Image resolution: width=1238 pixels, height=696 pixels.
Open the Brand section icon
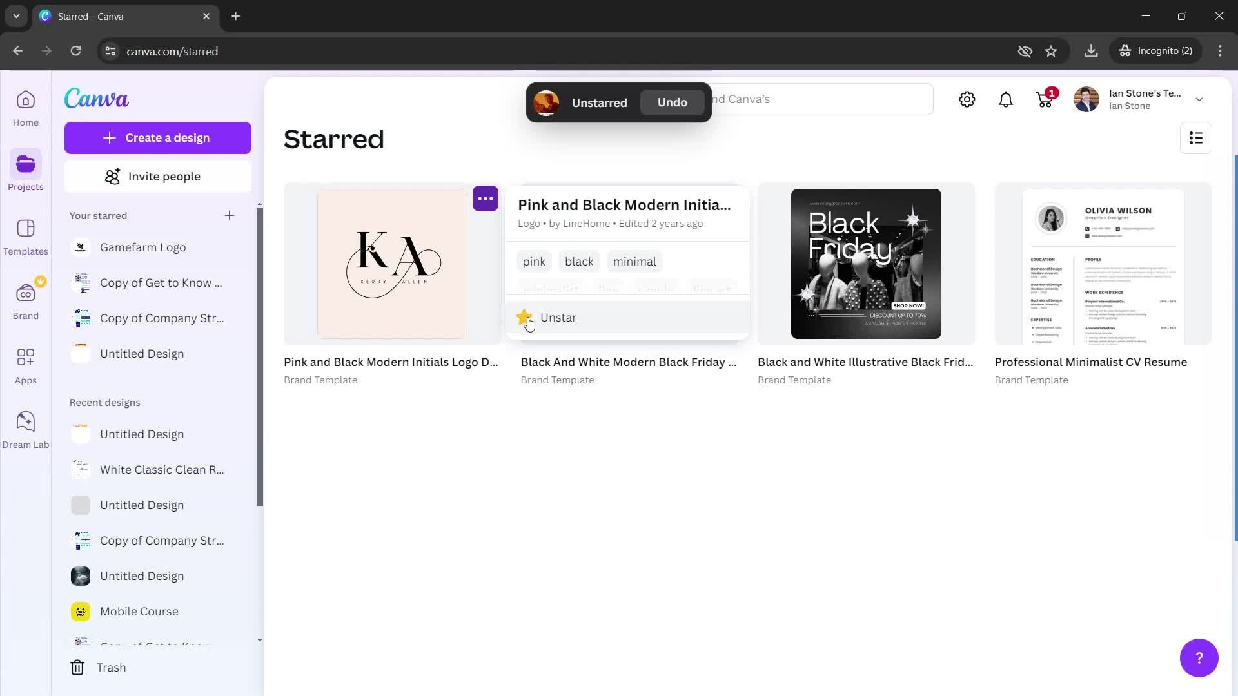pos(25,293)
